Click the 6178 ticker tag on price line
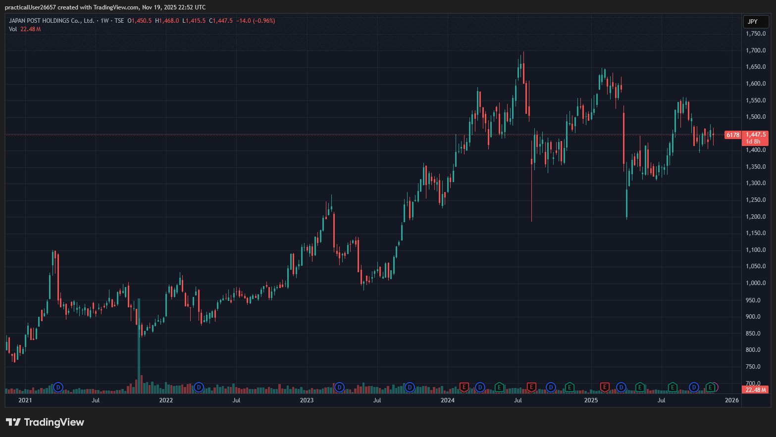 [x=733, y=135]
